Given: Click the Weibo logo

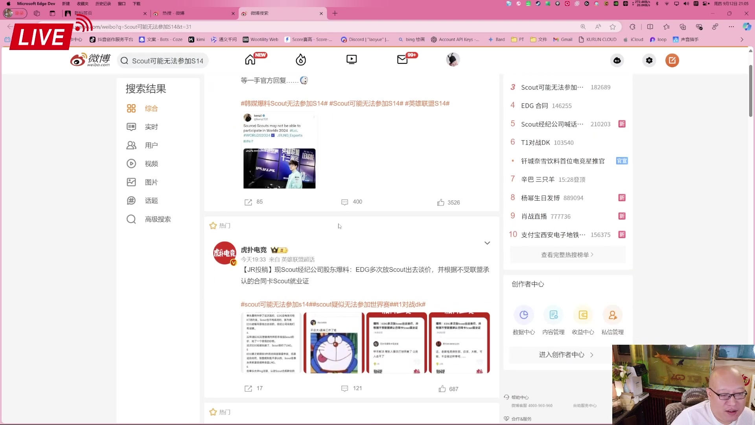Looking at the screenshot, I should pyautogui.click(x=90, y=60).
